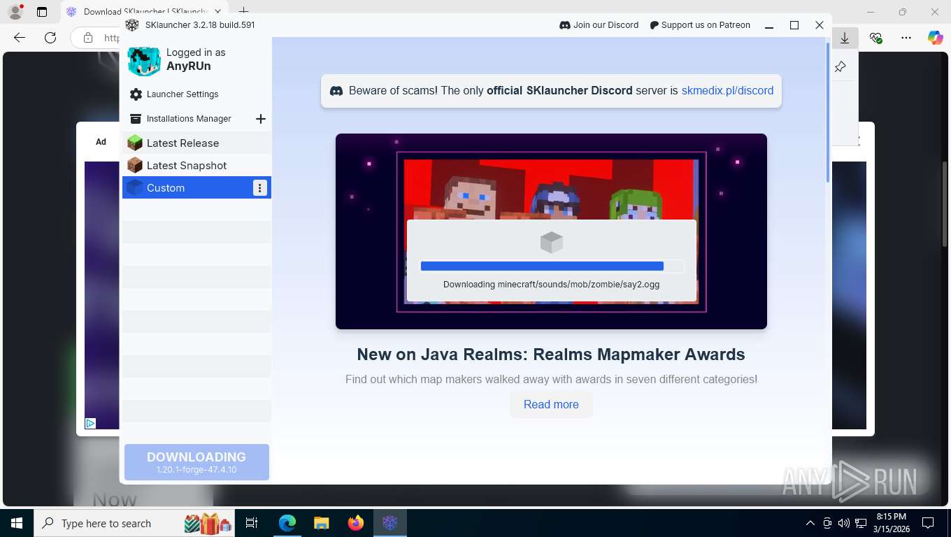Image resolution: width=951 pixels, height=537 pixels.
Task: Select Latest Release grass block icon
Action: 135,143
